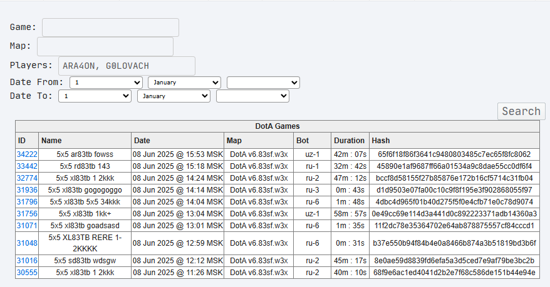Open game ID 34222 link

click(27, 154)
